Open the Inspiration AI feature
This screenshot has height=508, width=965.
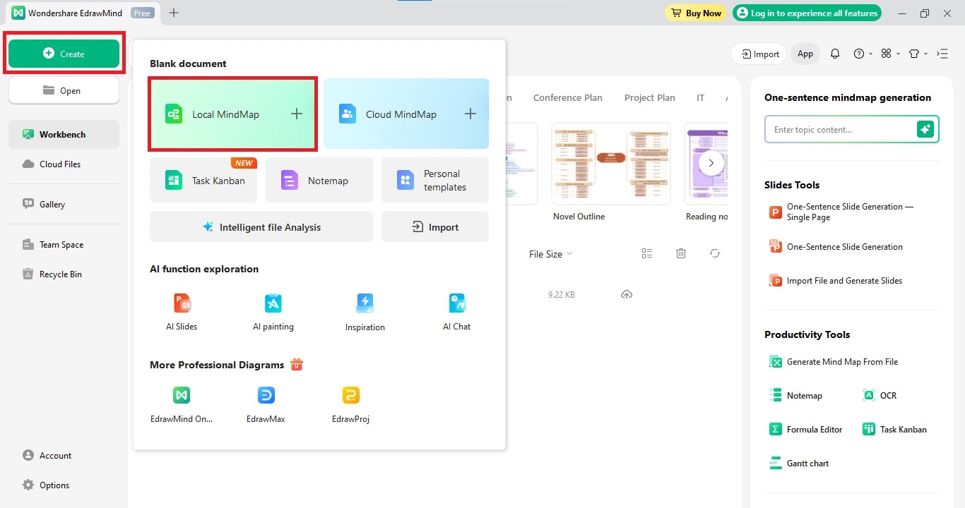(365, 312)
